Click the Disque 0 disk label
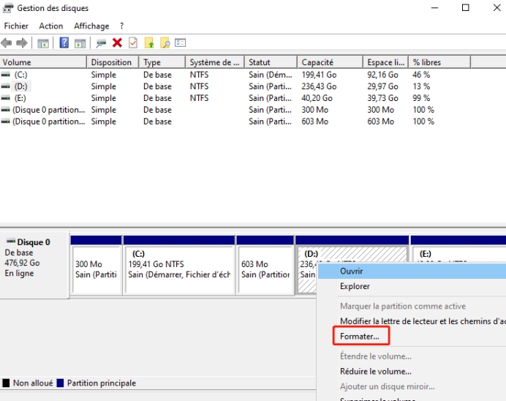506x401 pixels. click(x=34, y=242)
